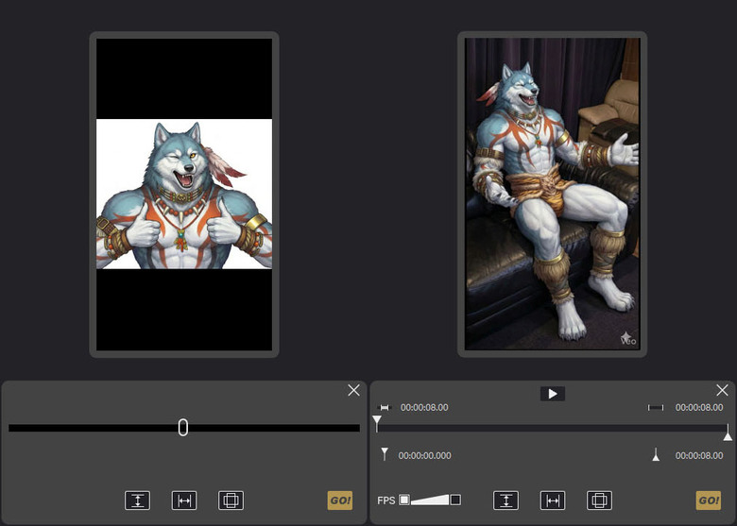The height and width of the screenshot is (526, 737).
Task: Click total duration text at top right
Action: 699,408
